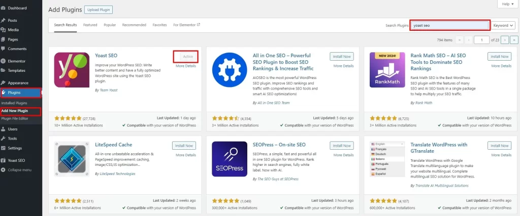Image resolution: width=520 pixels, height=216 pixels.
Task: Jump to the last results page
Action: point(514,40)
